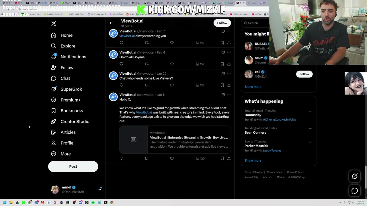Image resolution: width=367 pixels, height=206 pixels.
Task: Show more suggested accounts
Action: [x=253, y=87]
